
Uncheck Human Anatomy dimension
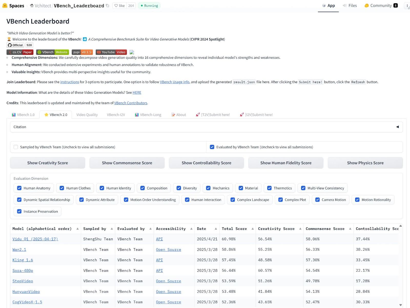[x=19, y=188]
